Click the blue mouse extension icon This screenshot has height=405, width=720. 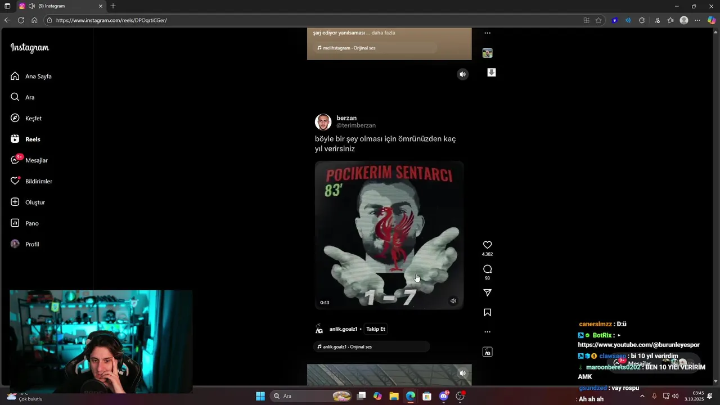(615, 20)
